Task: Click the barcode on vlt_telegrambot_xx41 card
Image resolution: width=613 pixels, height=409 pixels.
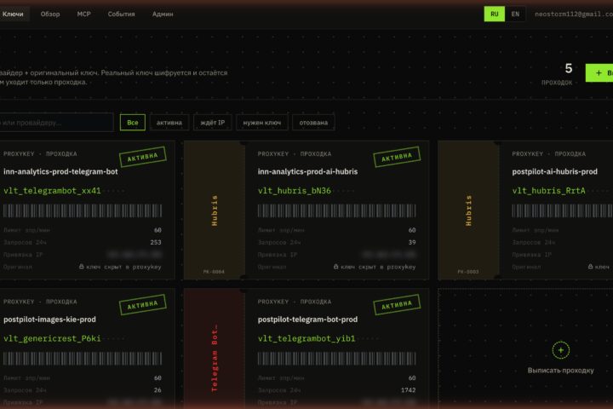Action: (x=83, y=210)
